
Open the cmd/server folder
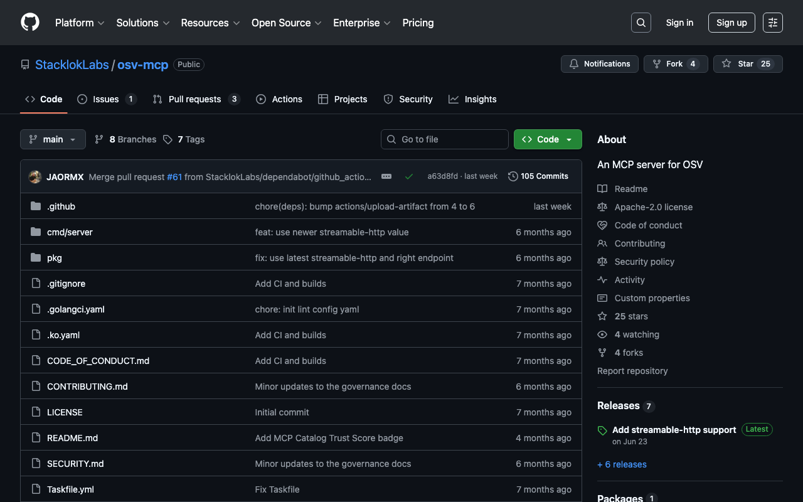tap(70, 232)
